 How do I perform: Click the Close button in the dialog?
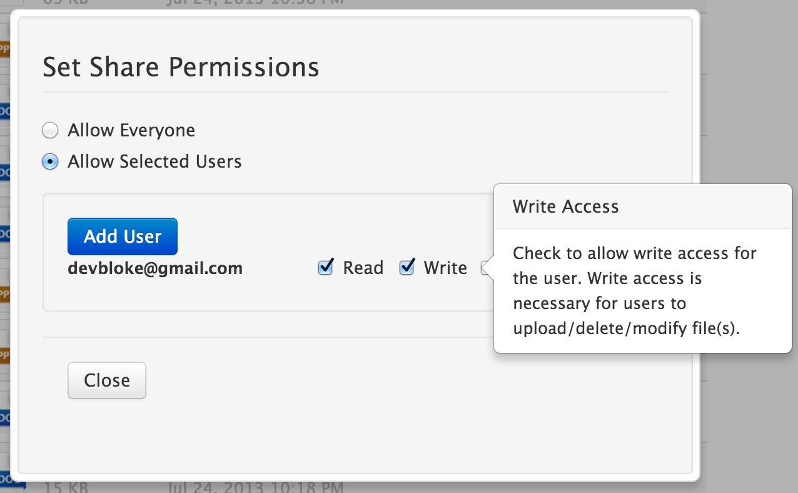point(107,380)
